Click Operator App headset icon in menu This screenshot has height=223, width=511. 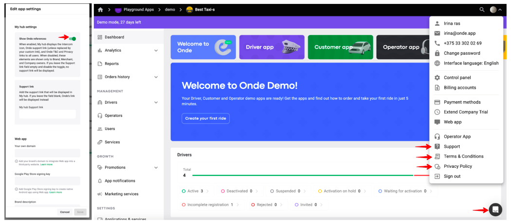(438, 137)
